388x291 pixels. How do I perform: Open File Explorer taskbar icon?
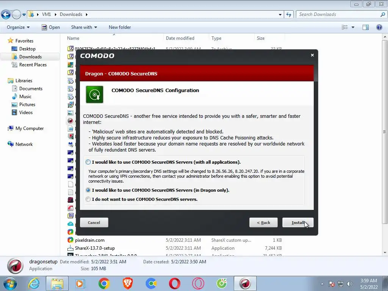pyautogui.click(x=57, y=283)
